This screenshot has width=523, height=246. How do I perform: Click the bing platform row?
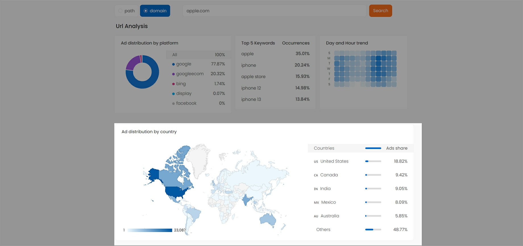coord(198,84)
